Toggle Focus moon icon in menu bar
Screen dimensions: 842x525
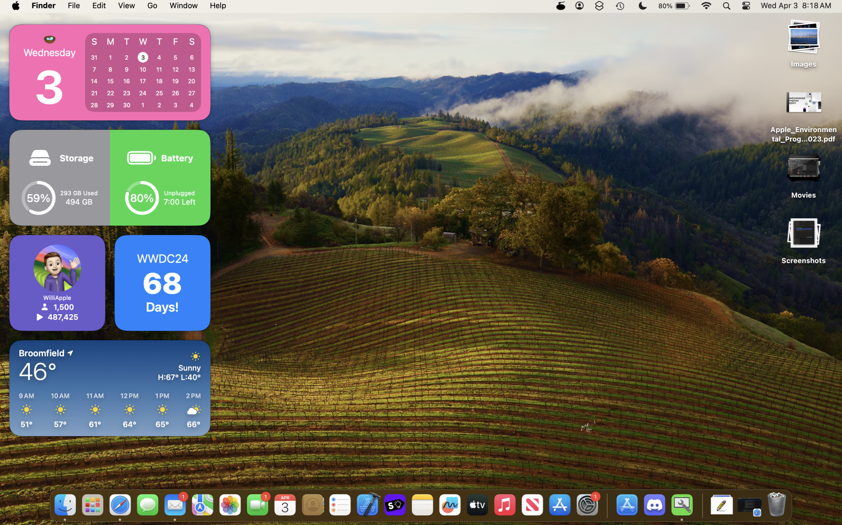[642, 6]
